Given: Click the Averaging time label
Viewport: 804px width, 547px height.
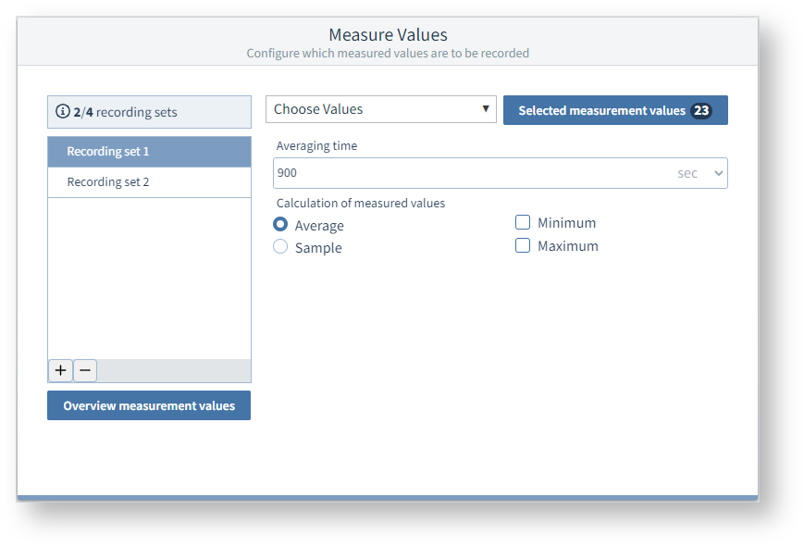Looking at the screenshot, I should pyautogui.click(x=316, y=145).
